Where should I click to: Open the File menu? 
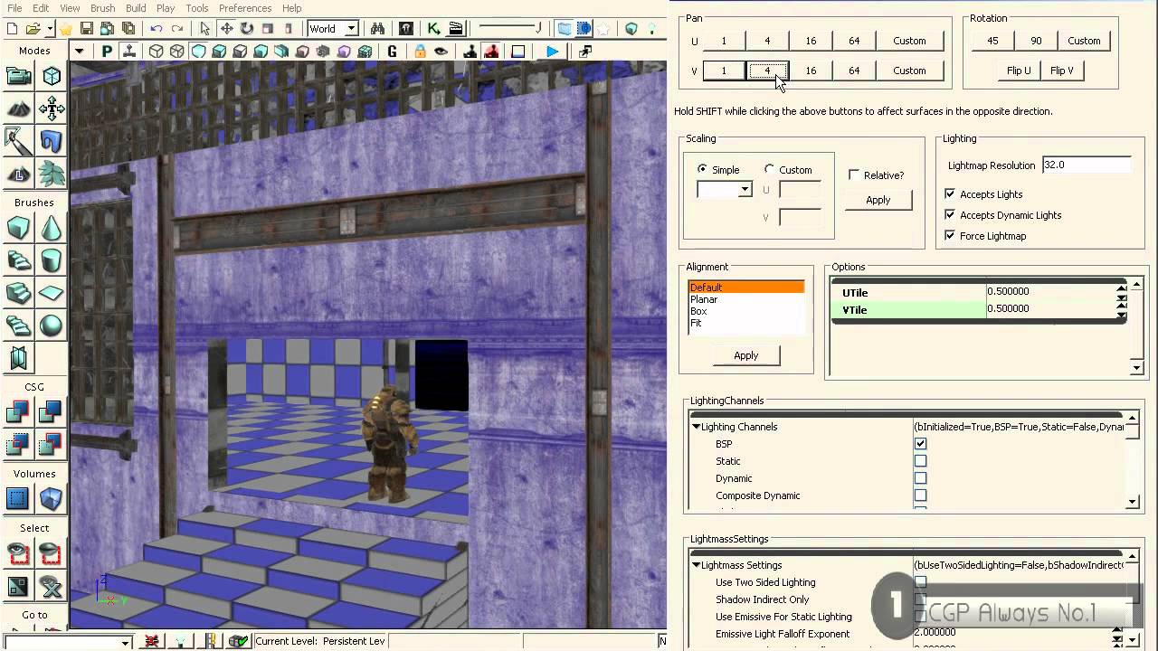click(x=14, y=8)
